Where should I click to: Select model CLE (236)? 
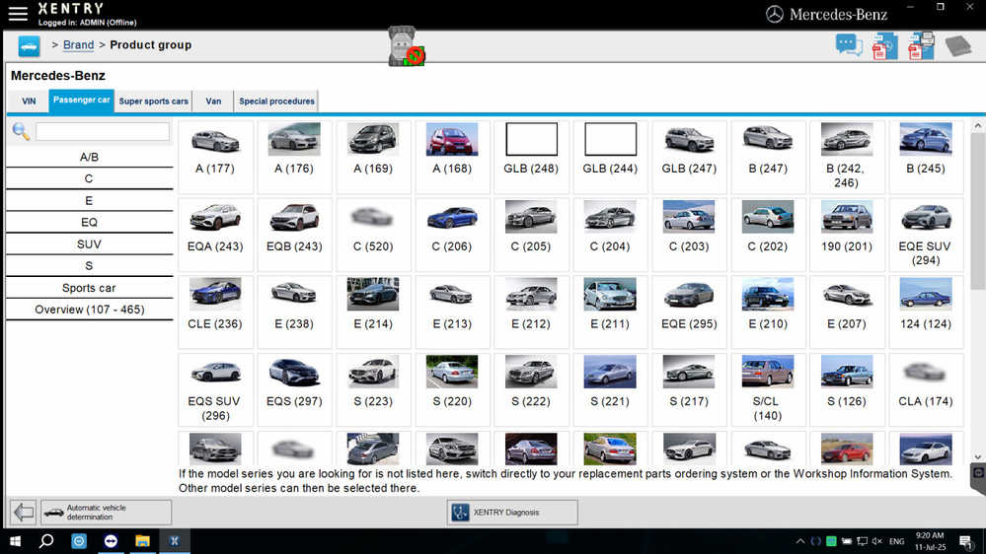point(215,312)
